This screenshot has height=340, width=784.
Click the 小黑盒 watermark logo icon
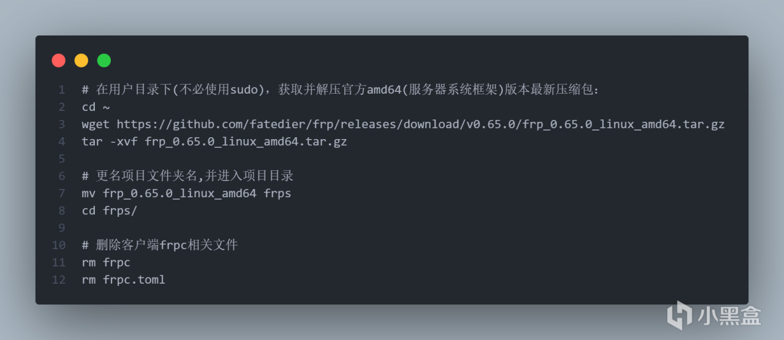(679, 315)
